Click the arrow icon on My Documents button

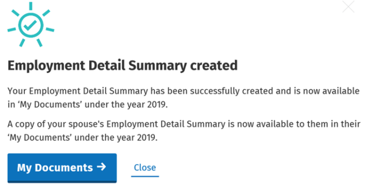(102, 167)
